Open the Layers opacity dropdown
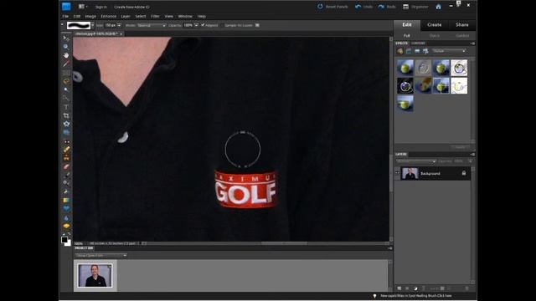Image resolution: width=536 pixels, height=301 pixels. (471, 161)
